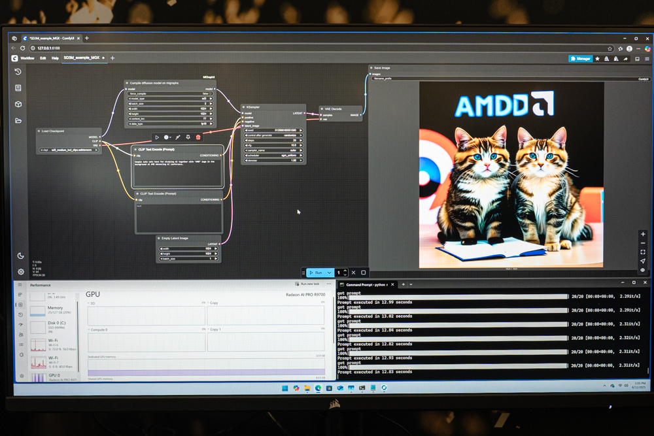Adjust the denoise value in KSampler
The image size is (654, 436).
click(x=273, y=161)
